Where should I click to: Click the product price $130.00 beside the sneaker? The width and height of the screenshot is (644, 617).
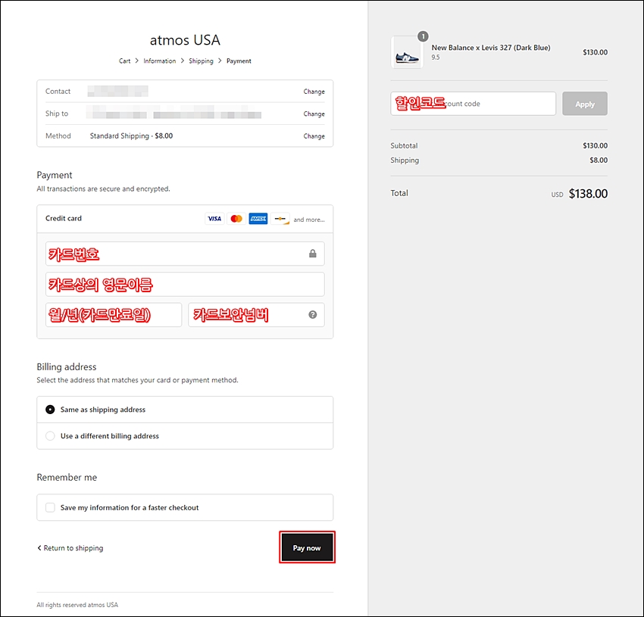point(595,52)
